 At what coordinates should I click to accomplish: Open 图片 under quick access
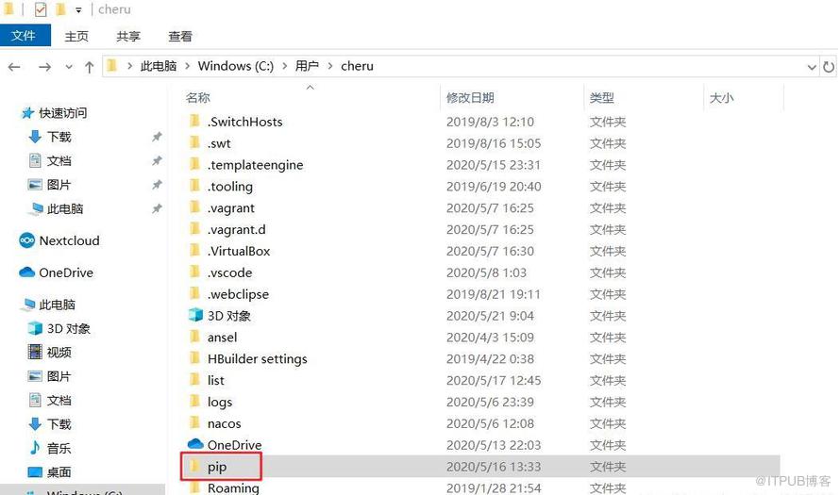pyautogui.click(x=59, y=185)
